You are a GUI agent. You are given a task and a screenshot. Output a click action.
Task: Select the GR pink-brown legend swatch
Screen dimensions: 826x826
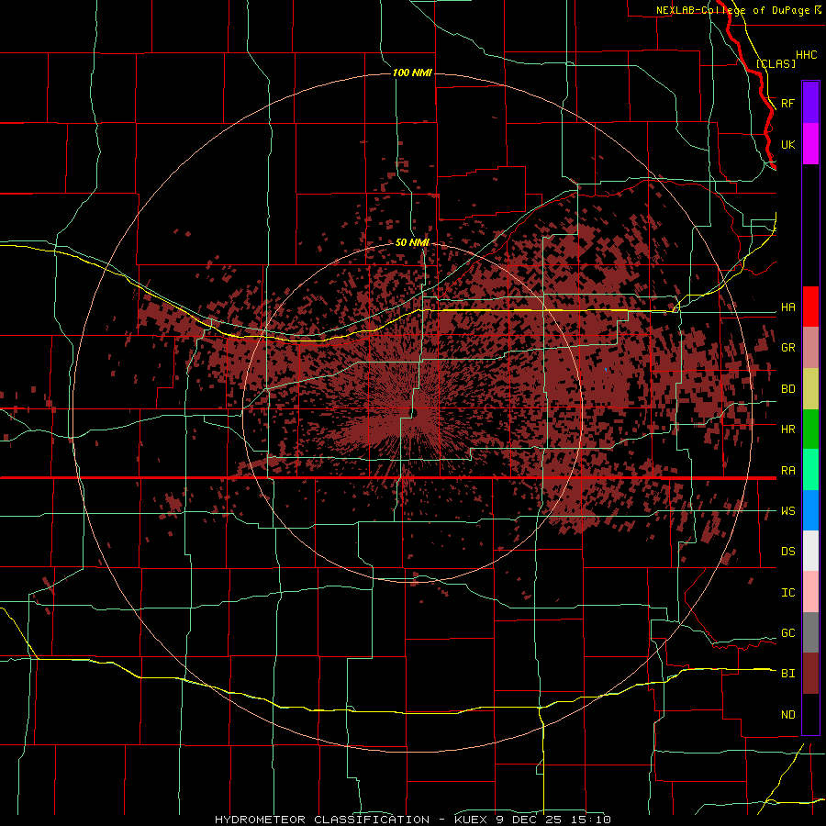pyautogui.click(x=810, y=348)
